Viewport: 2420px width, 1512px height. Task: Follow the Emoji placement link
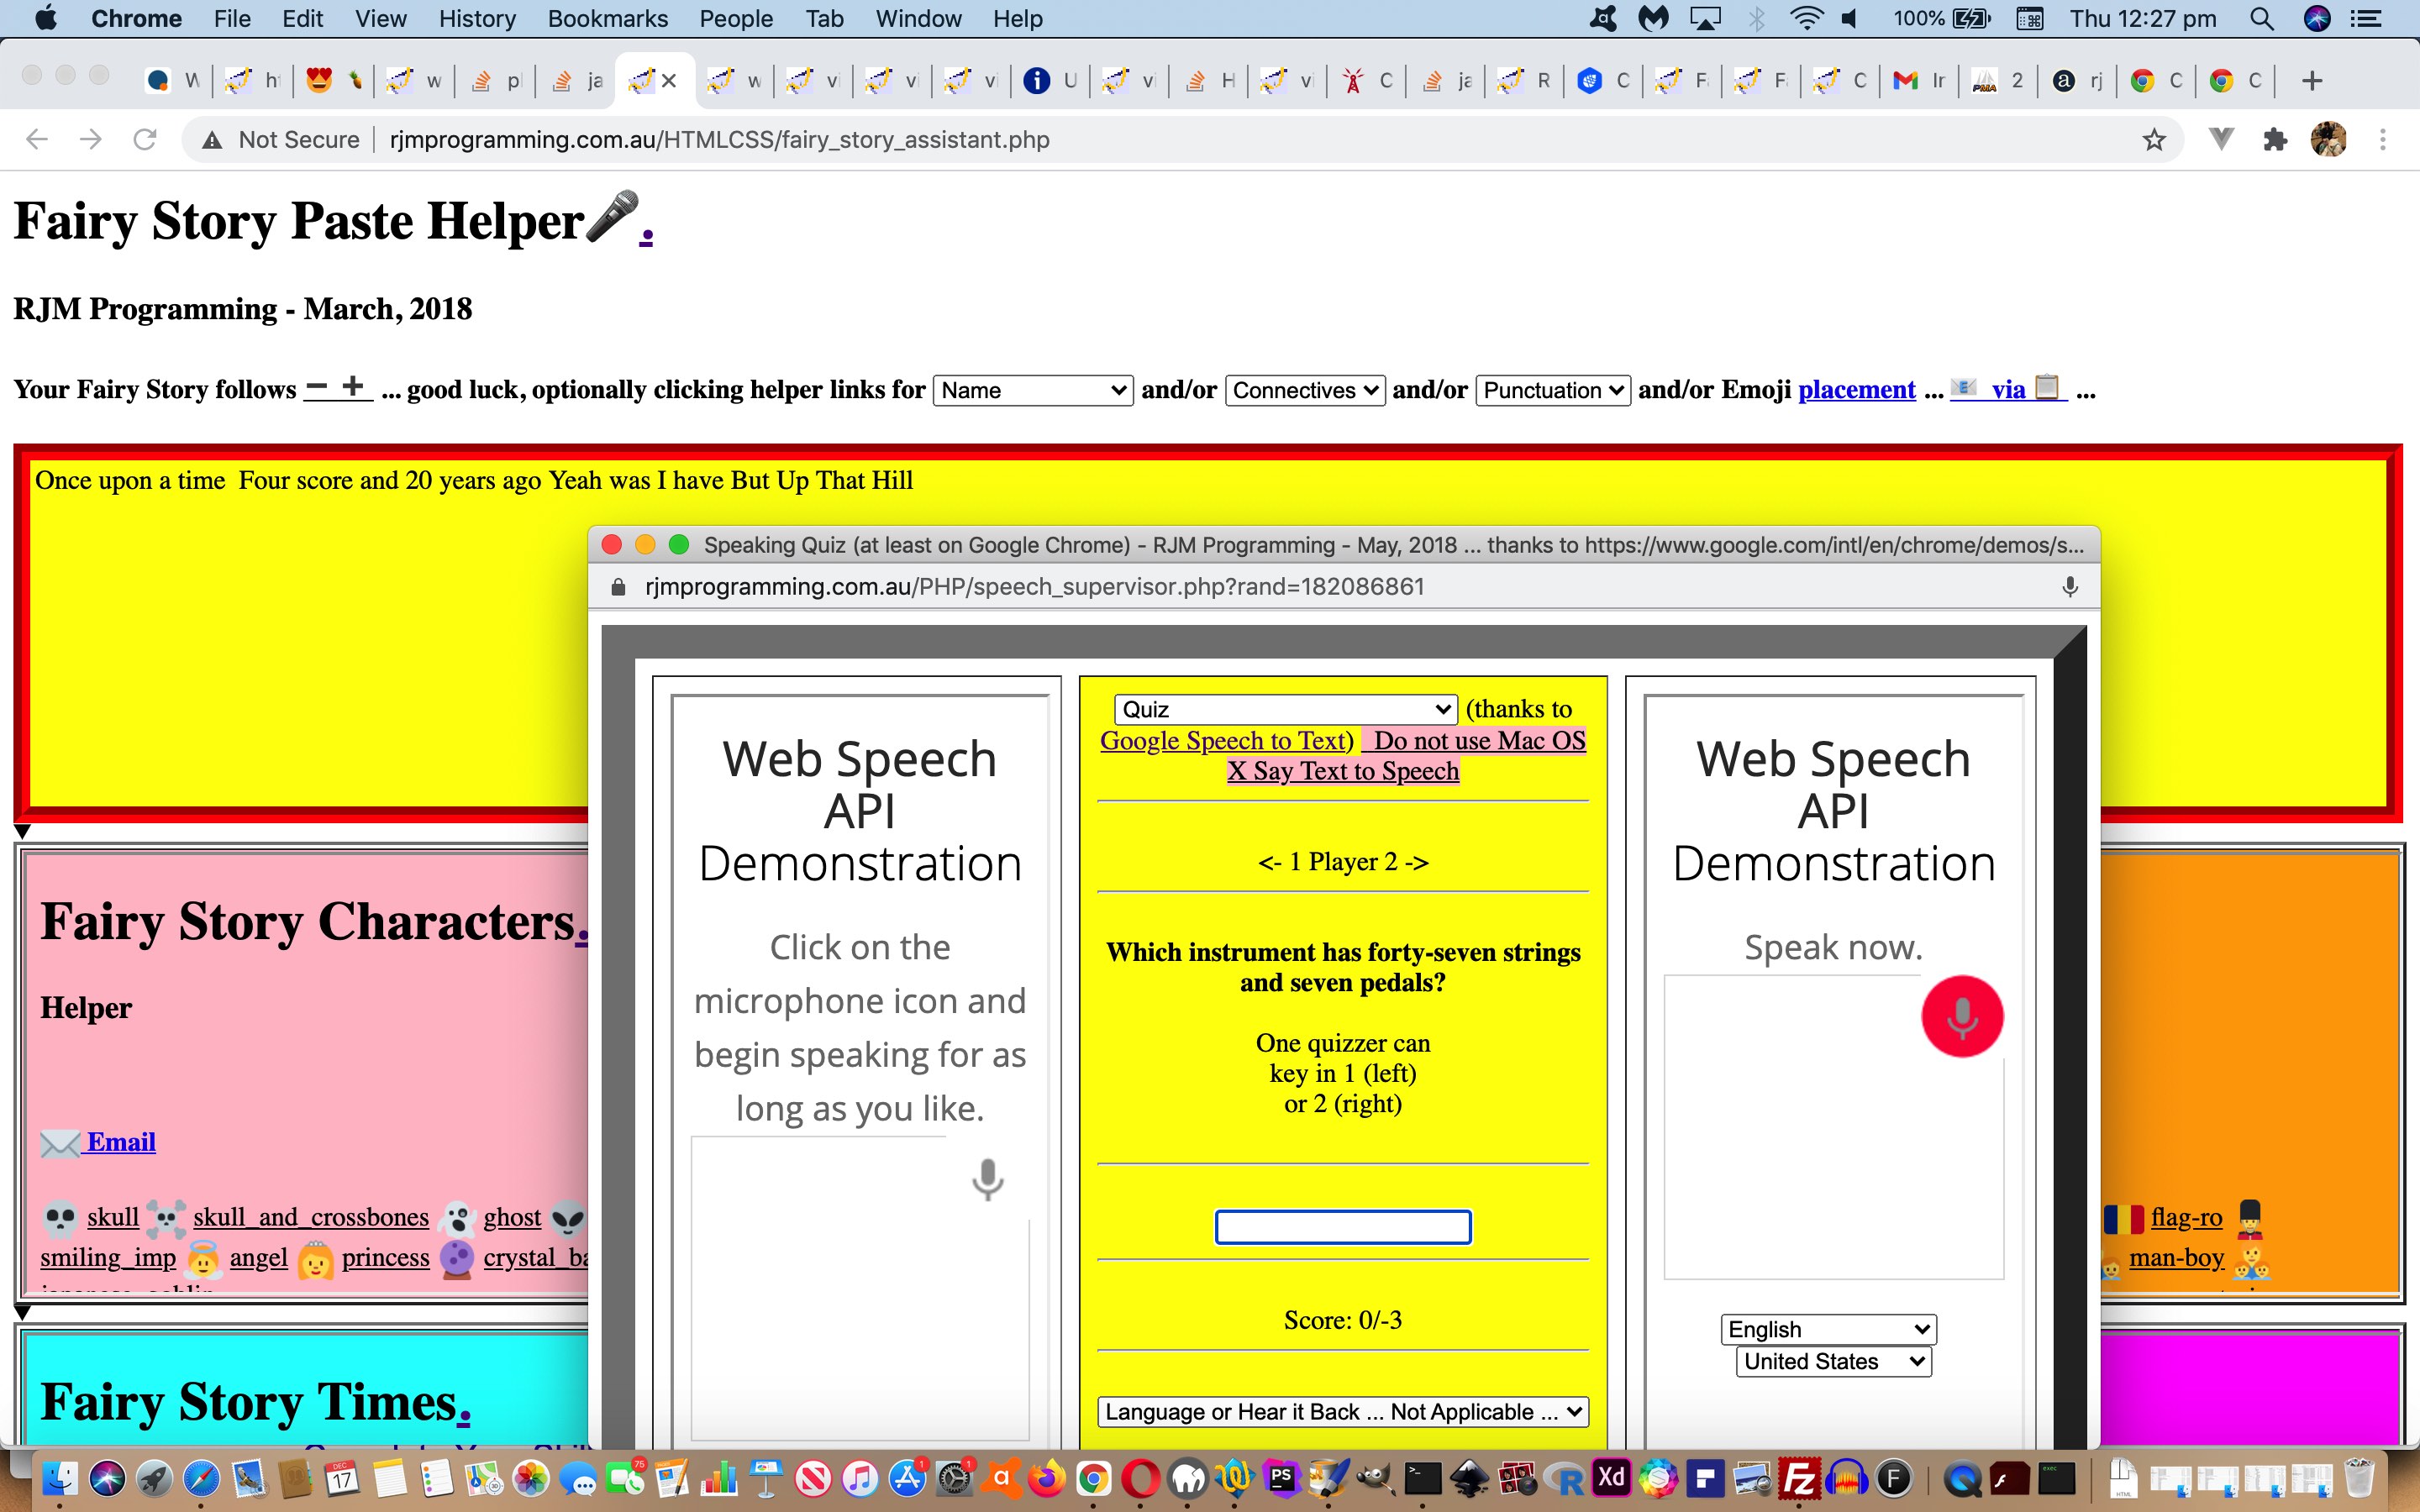(1856, 389)
